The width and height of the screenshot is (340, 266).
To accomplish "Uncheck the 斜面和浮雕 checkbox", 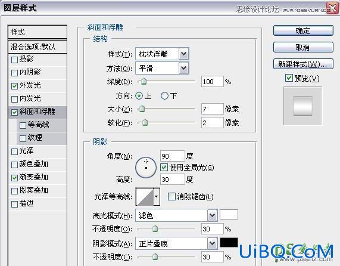I will (x=14, y=112).
